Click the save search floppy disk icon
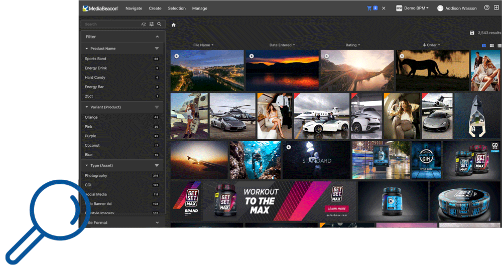This screenshot has height=270, width=502. point(472,33)
